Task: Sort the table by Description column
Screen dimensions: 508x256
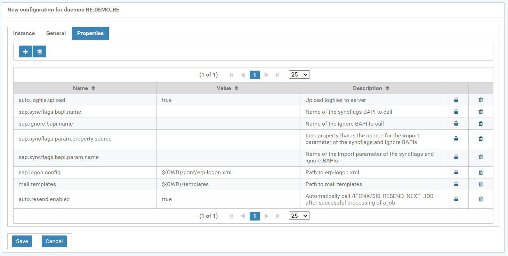Action: pyautogui.click(x=371, y=88)
